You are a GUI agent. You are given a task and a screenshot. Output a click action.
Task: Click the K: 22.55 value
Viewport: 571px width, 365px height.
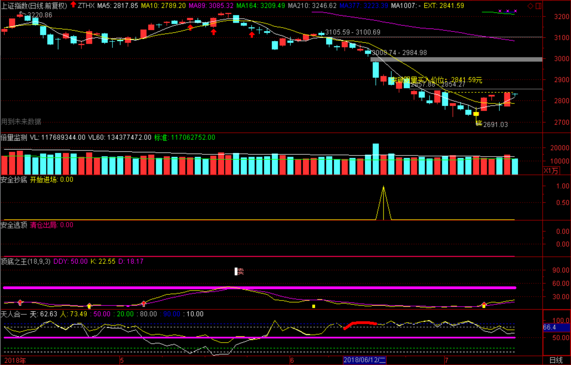103,261
